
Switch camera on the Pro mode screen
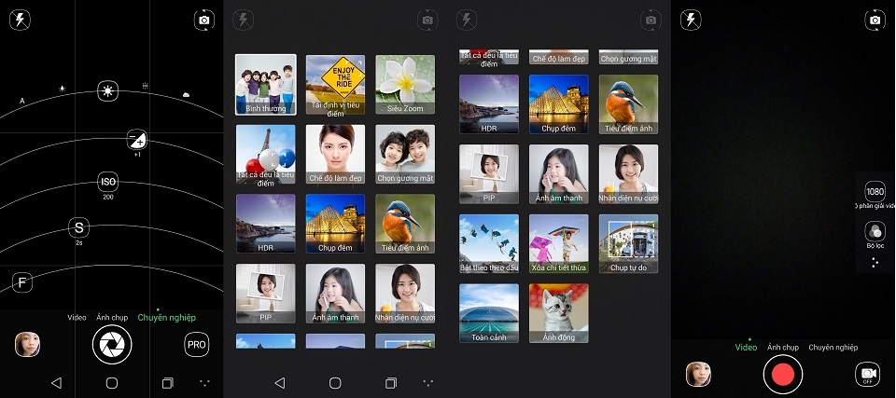tap(204, 20)
